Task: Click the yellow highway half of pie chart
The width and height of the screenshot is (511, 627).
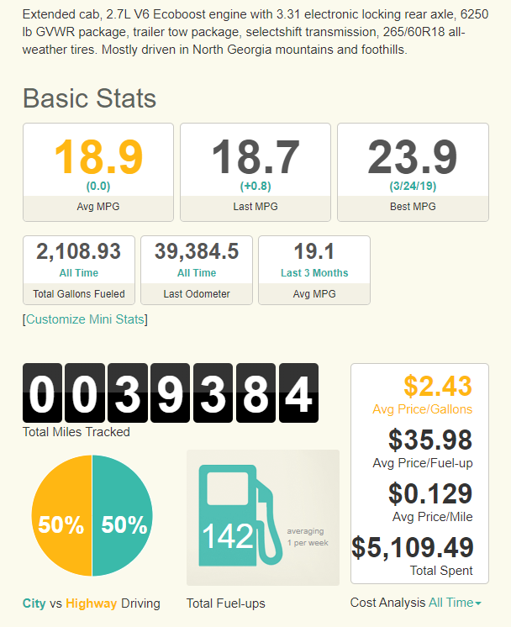Action: (x=61, y=524)
